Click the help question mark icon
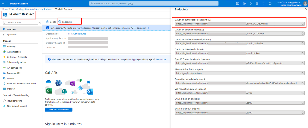Image resolution: width=308 pixels, height=128 pixels. (x=264, y=4)
